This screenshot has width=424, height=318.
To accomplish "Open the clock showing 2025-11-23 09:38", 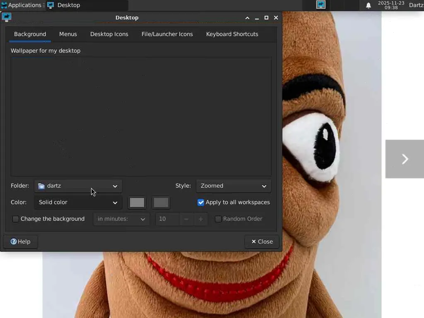I will tap(391, 5).
